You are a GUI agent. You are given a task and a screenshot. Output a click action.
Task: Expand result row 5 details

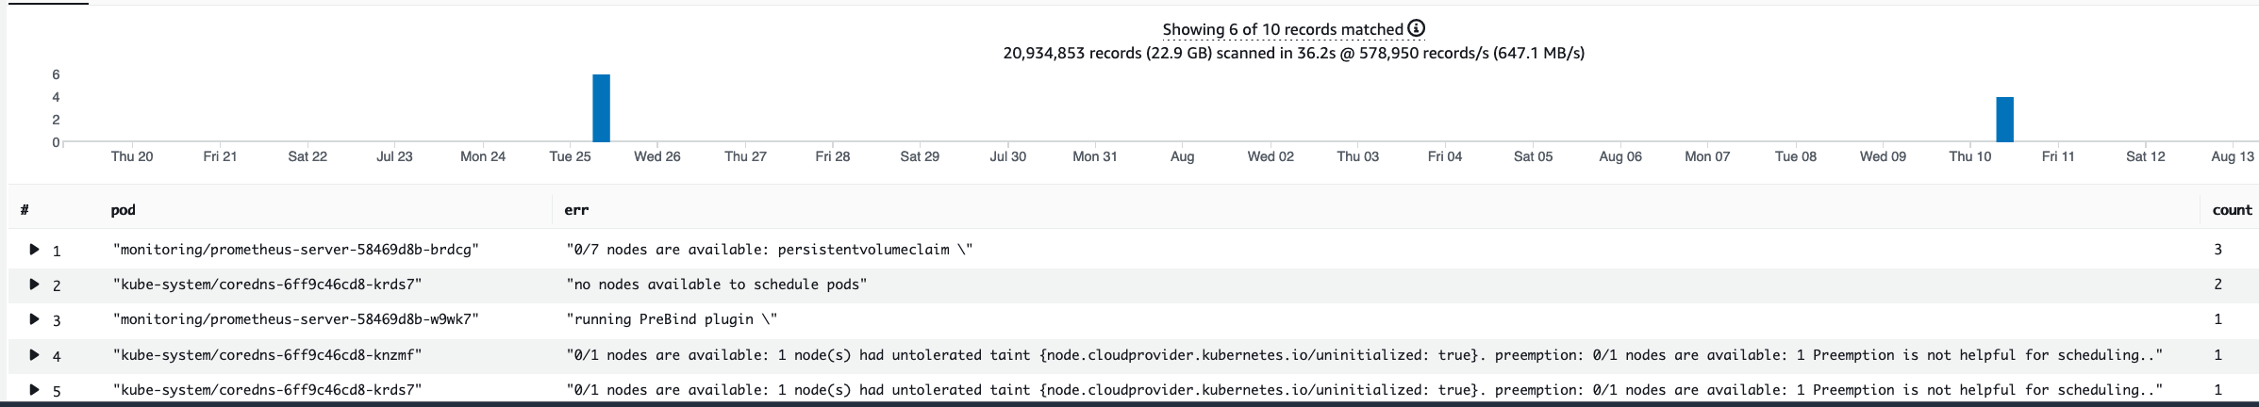[34, 390]
